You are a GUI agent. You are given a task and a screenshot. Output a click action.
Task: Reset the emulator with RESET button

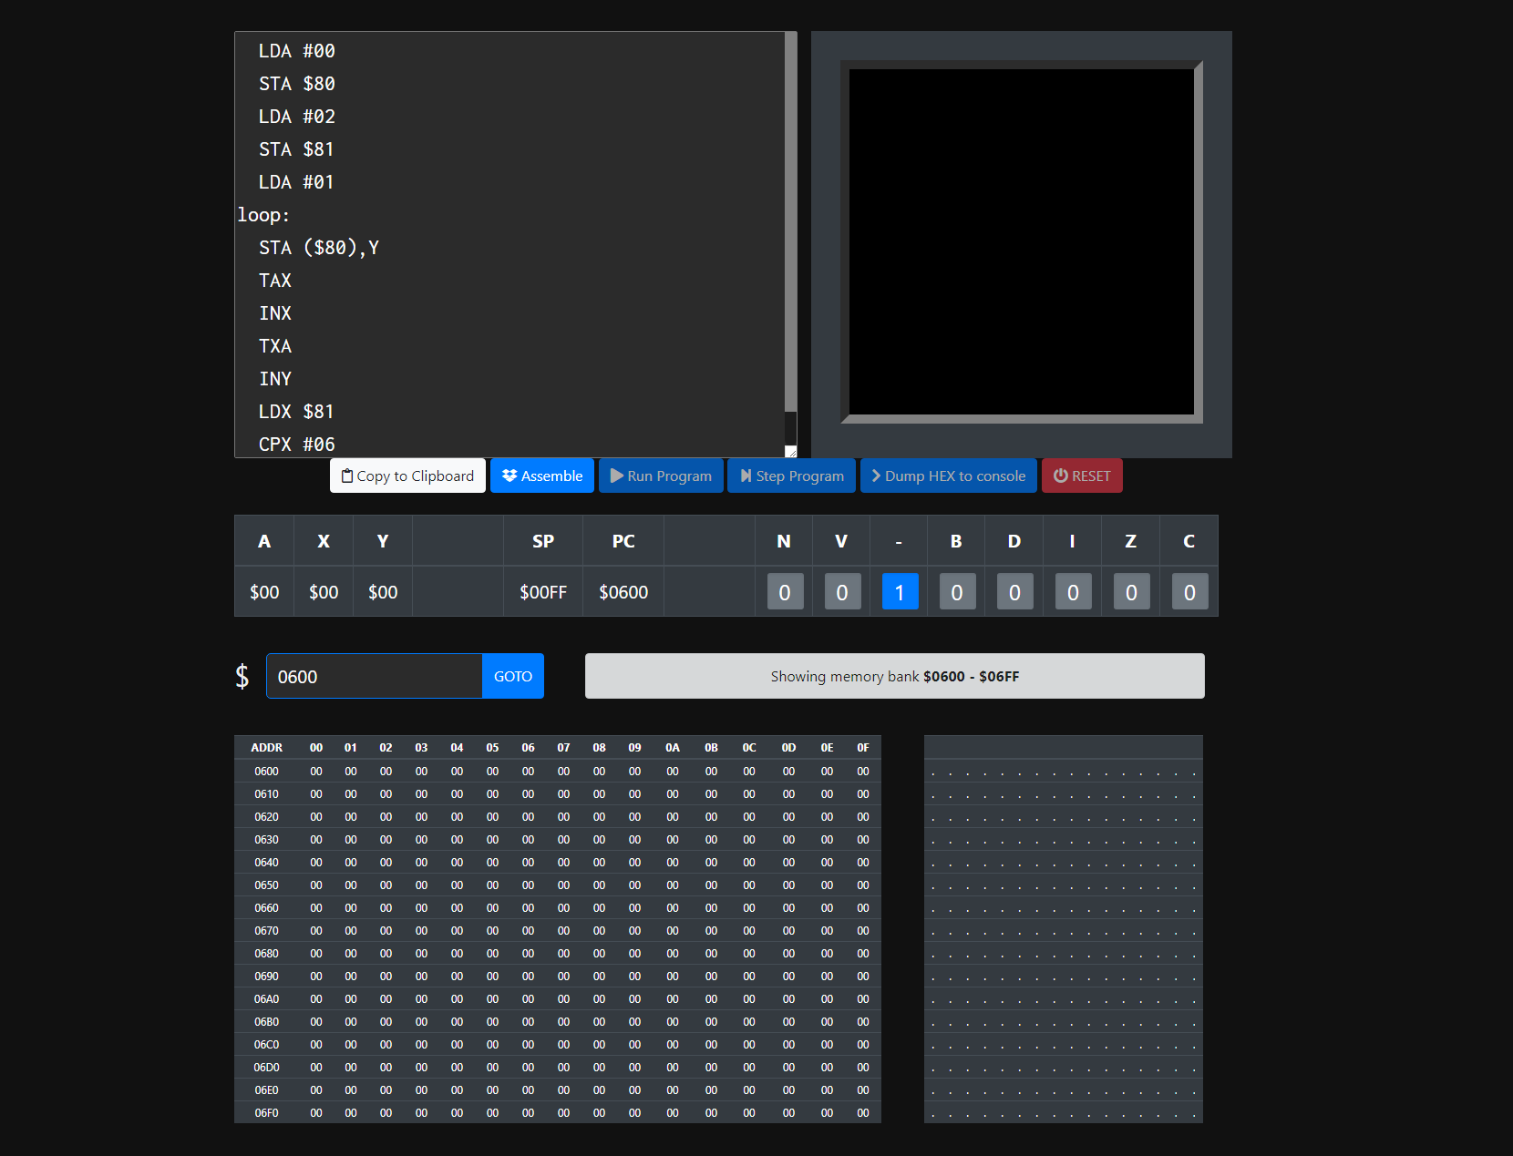click(x=1082, y=476)
